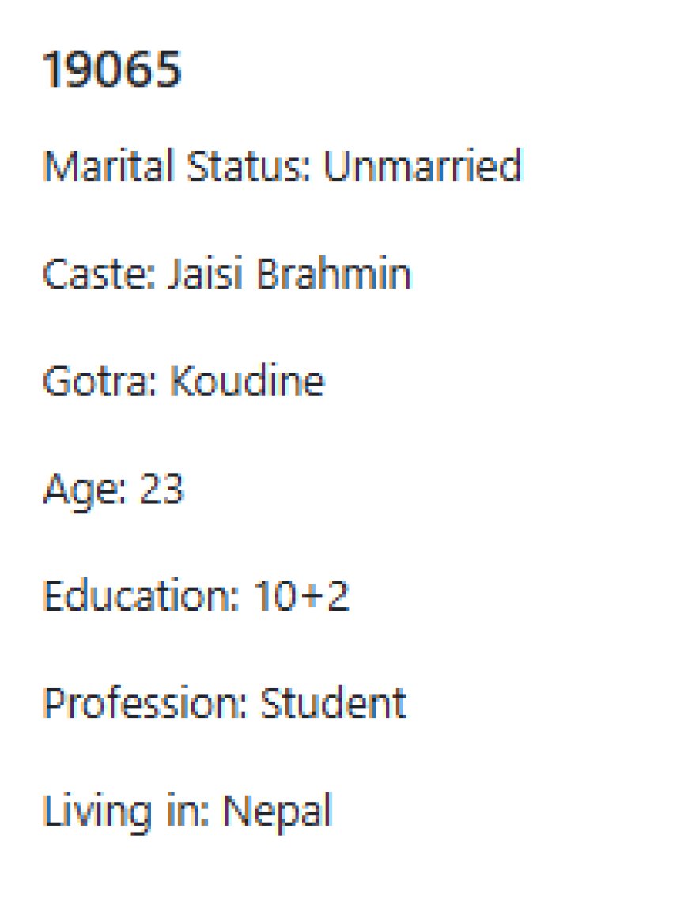
Task: Click the "Age:" label
Action: click(x=84, y=490)
